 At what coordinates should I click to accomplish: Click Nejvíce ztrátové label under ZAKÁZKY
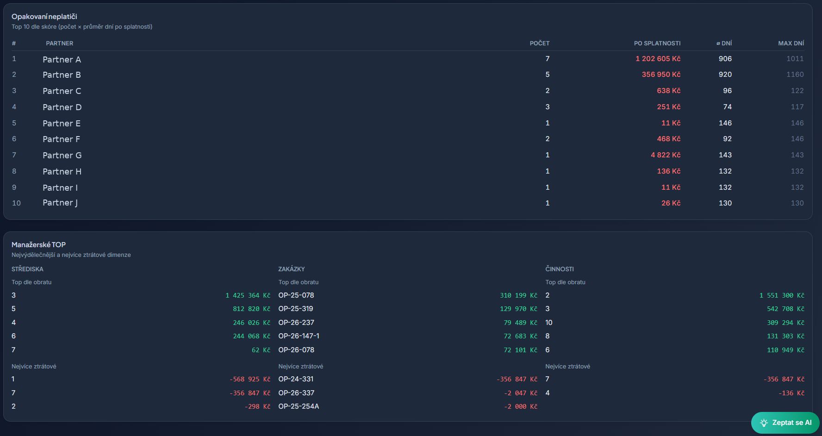[x=301, y=367]
